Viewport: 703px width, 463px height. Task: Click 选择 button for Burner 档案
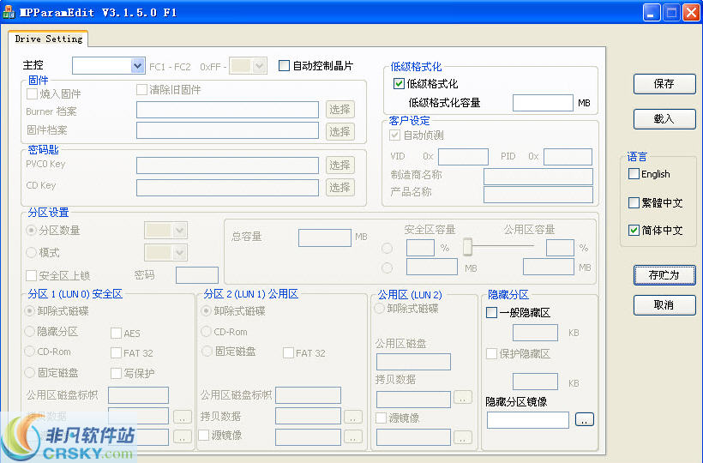[339, 110]
